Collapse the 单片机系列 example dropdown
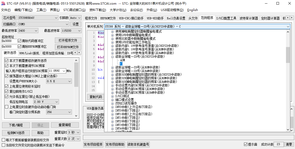The width and height of the screenshot is (295, 149). [288, 26]
